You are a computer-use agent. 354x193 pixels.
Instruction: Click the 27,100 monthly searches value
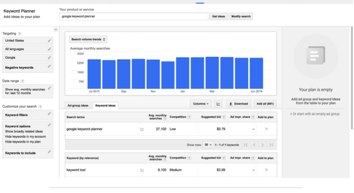pyautogui.click(x=161, y=129)
